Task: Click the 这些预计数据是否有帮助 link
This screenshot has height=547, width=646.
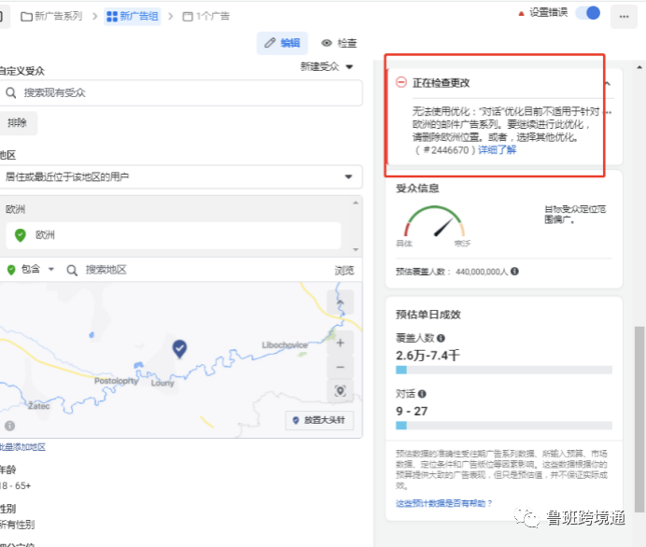Action: click(x=444, y=503)
